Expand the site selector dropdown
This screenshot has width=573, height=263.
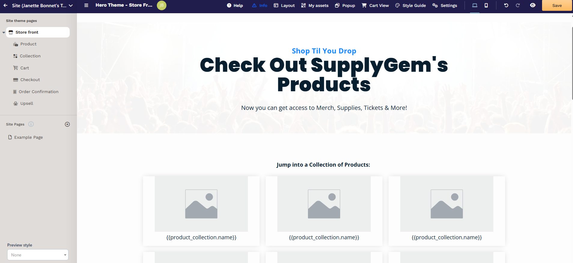(x=71, y=5)
